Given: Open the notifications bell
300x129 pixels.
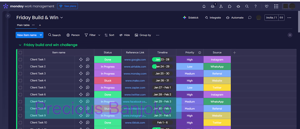Looking at the screenshot, I should tap(204, 6).
